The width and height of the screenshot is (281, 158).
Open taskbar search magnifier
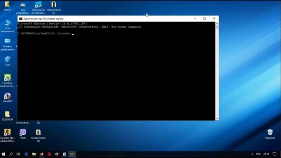(x=11, y=154)
